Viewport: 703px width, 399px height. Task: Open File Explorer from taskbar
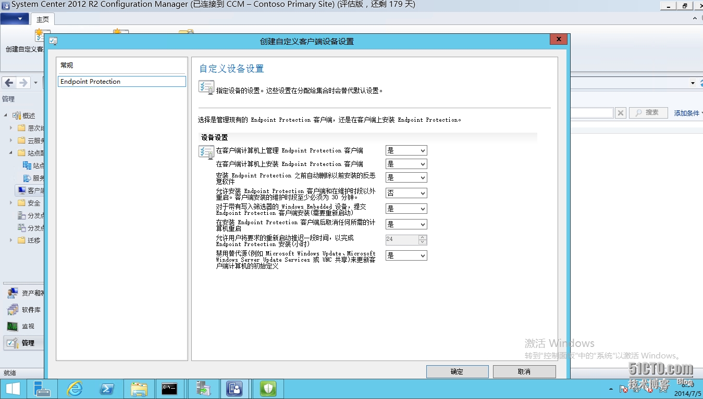point(139,389)
